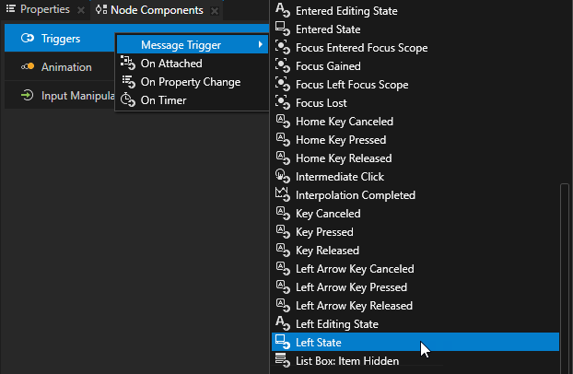Image resolution: width=573 pixels, height=374 pixels.
Task: Click the Intermediate Click icon
Action: pos(283,177)
